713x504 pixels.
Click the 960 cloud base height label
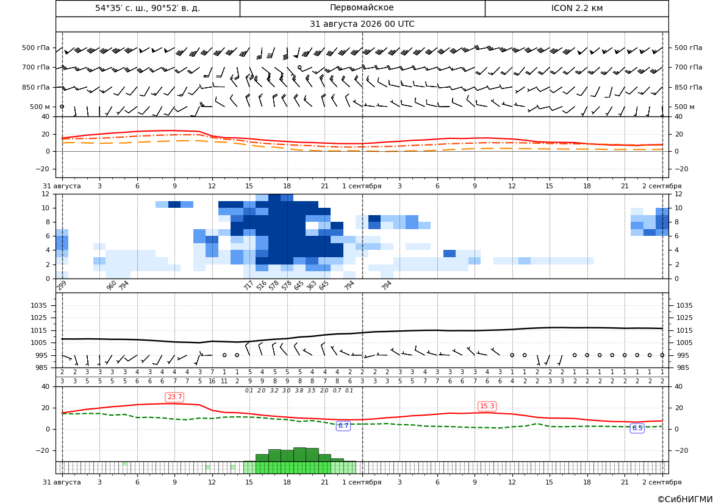111,285
